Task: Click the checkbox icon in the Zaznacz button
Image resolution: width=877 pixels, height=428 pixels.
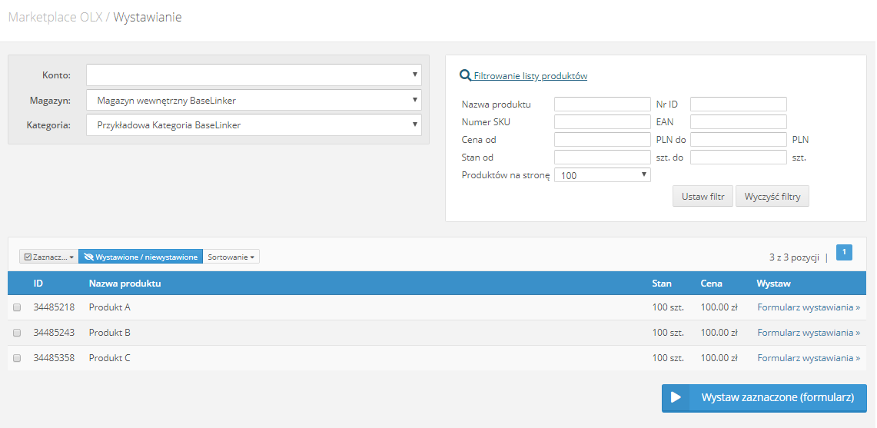Action: click(x=28, y=257)
